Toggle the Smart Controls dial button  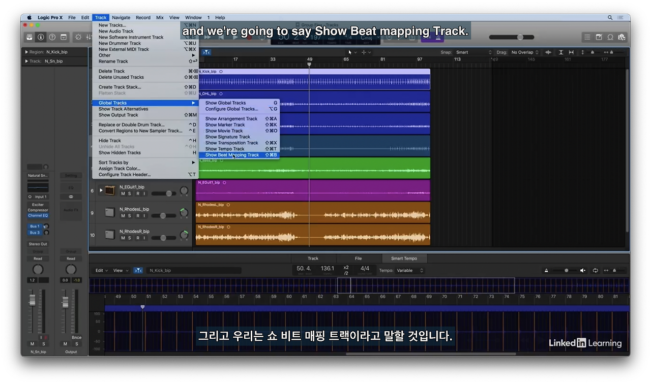coord(78,37)
